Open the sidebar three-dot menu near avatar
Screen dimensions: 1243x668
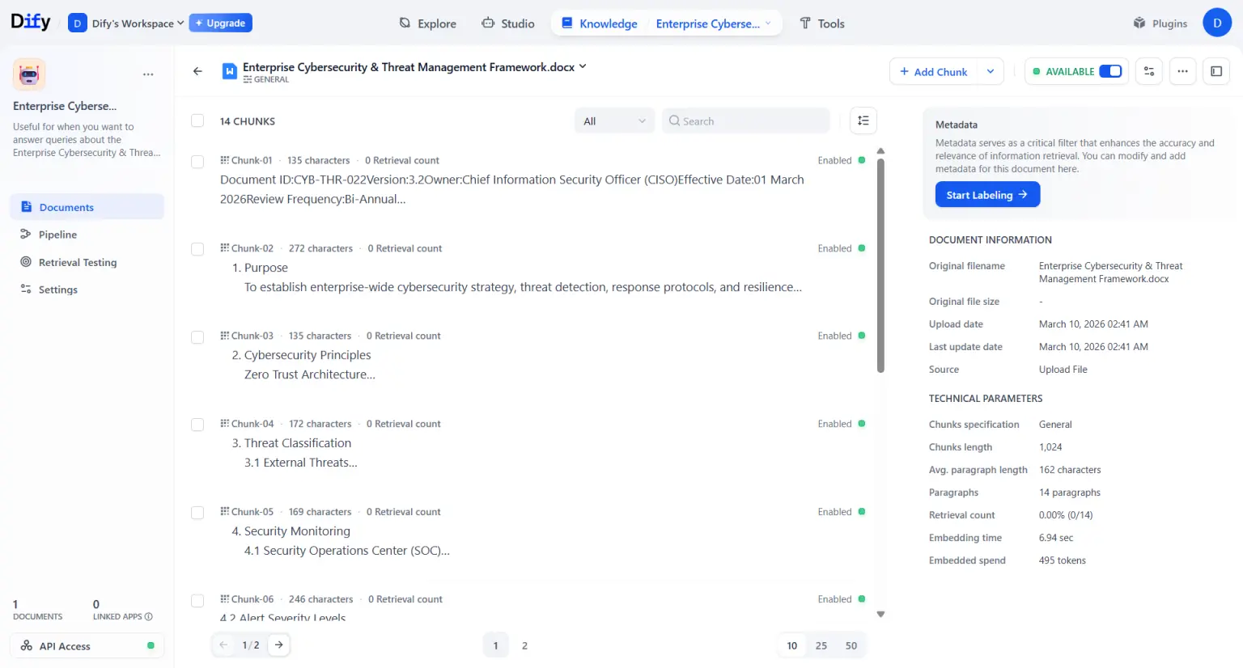(148, 74)
